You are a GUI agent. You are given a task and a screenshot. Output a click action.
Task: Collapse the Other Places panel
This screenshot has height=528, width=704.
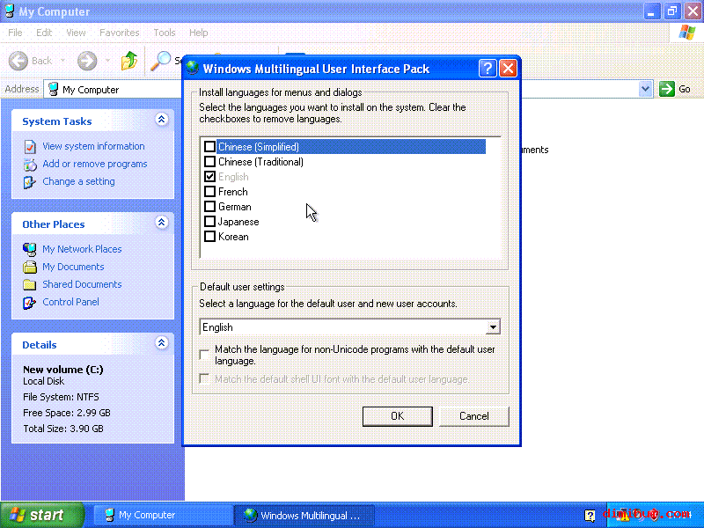162,223
